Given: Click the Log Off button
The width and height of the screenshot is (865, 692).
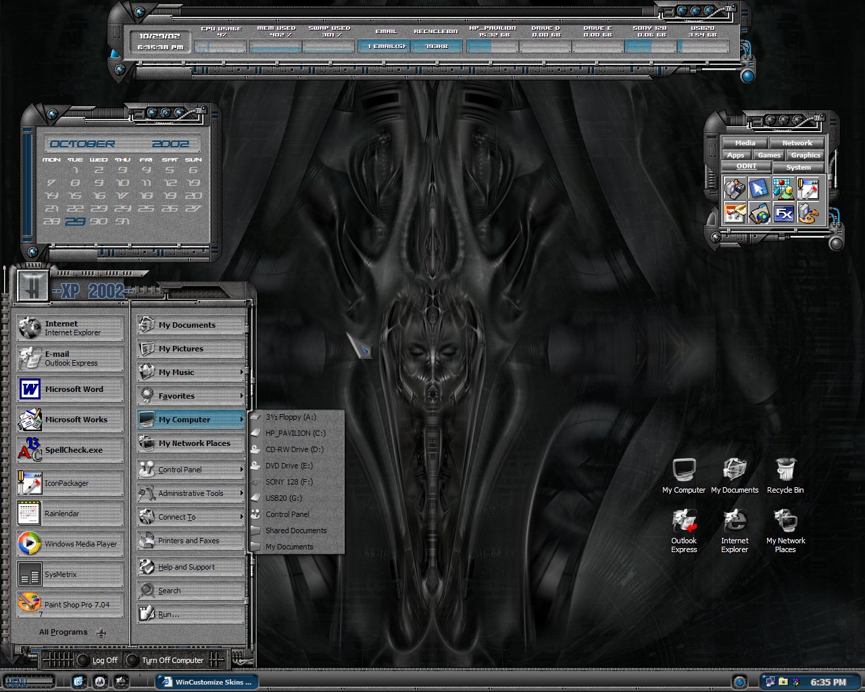Looking at the screenshot, I should pyautogui.click(x=97, y=660).
